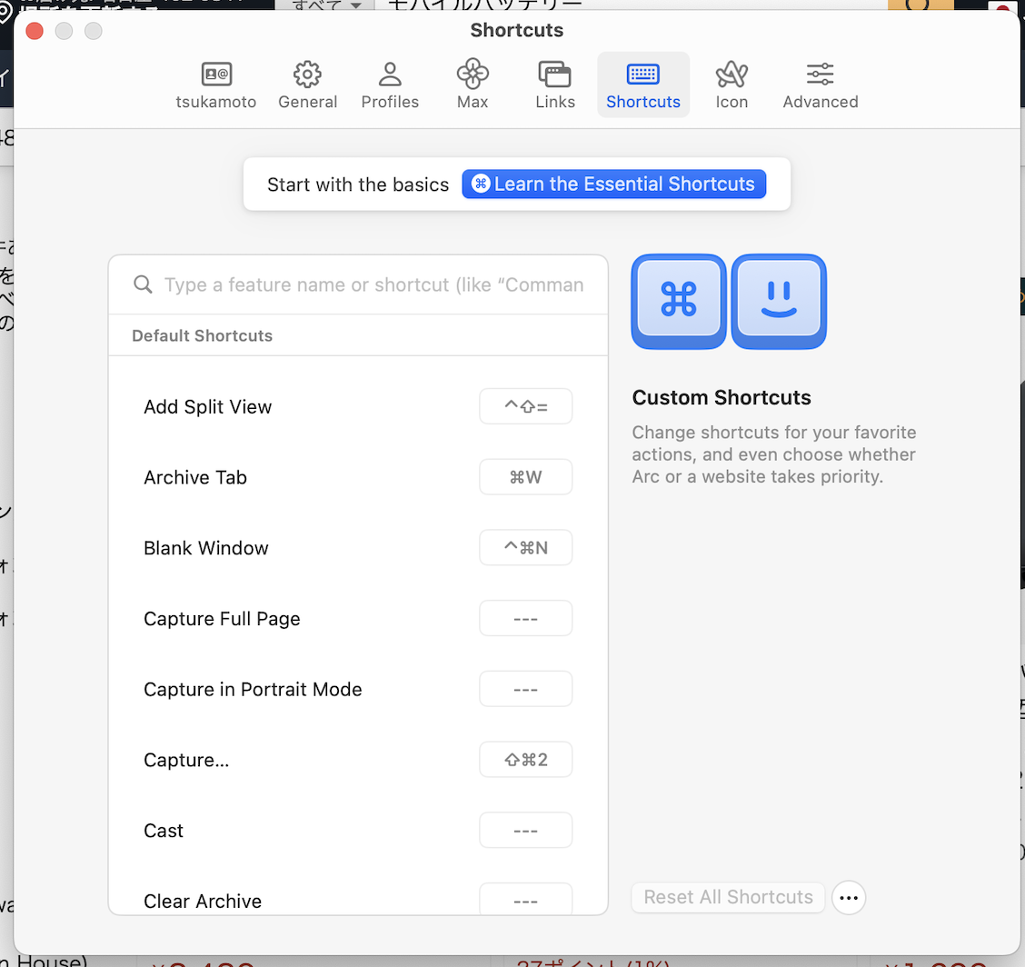The width and height of the screenshot is (1025, 967).
Task: Switch to the General settings tab
Action: pyautogui.click(x=307, y=85)
